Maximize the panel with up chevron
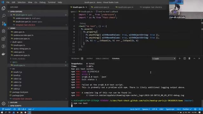Screen dimensions: 203x114 click(194, 59)
